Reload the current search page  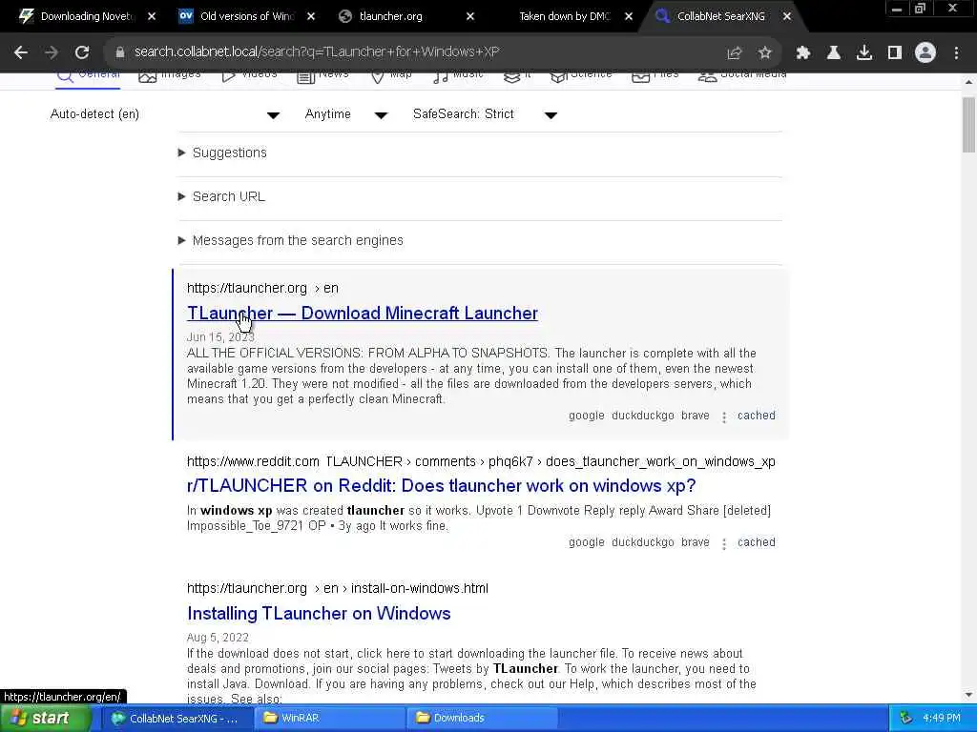point(82,52)
